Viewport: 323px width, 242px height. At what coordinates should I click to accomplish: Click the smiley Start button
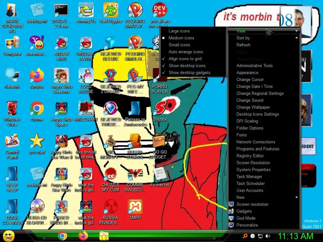9,236
